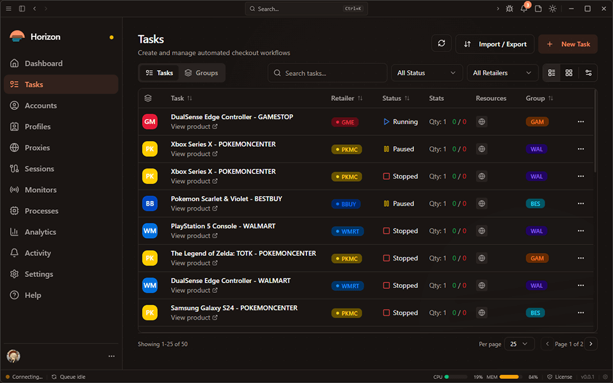Change the Per page 25 dropdown
The height and width of the screenshot is (383, 613).
pyautogui.click(x=518, y=344)
